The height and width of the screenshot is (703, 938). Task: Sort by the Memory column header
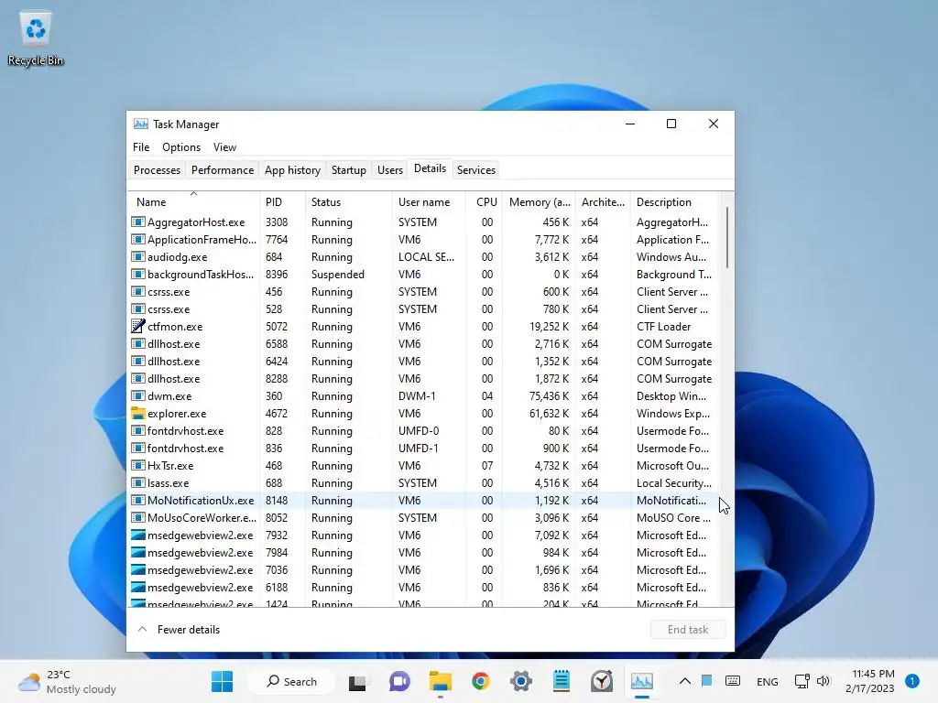click(540, 202)
